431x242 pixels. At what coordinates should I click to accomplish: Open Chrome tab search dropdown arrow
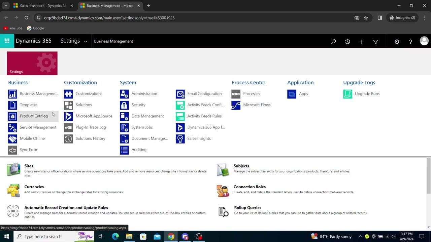click(6, 6)
